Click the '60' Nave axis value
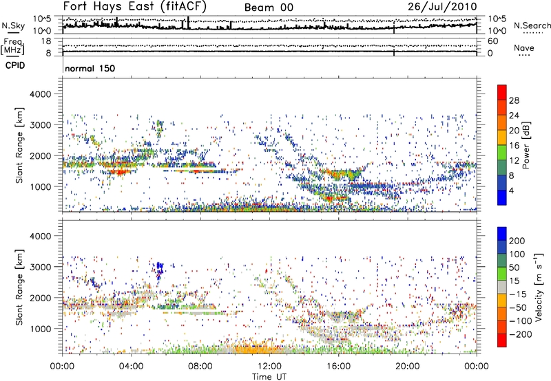551x381 pixels. pos(493,41)
